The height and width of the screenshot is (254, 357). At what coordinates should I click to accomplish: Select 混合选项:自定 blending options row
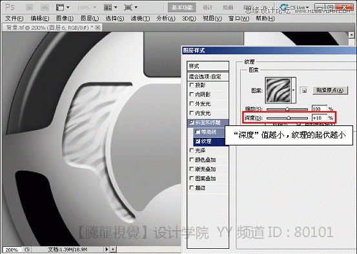coord(208,77)
